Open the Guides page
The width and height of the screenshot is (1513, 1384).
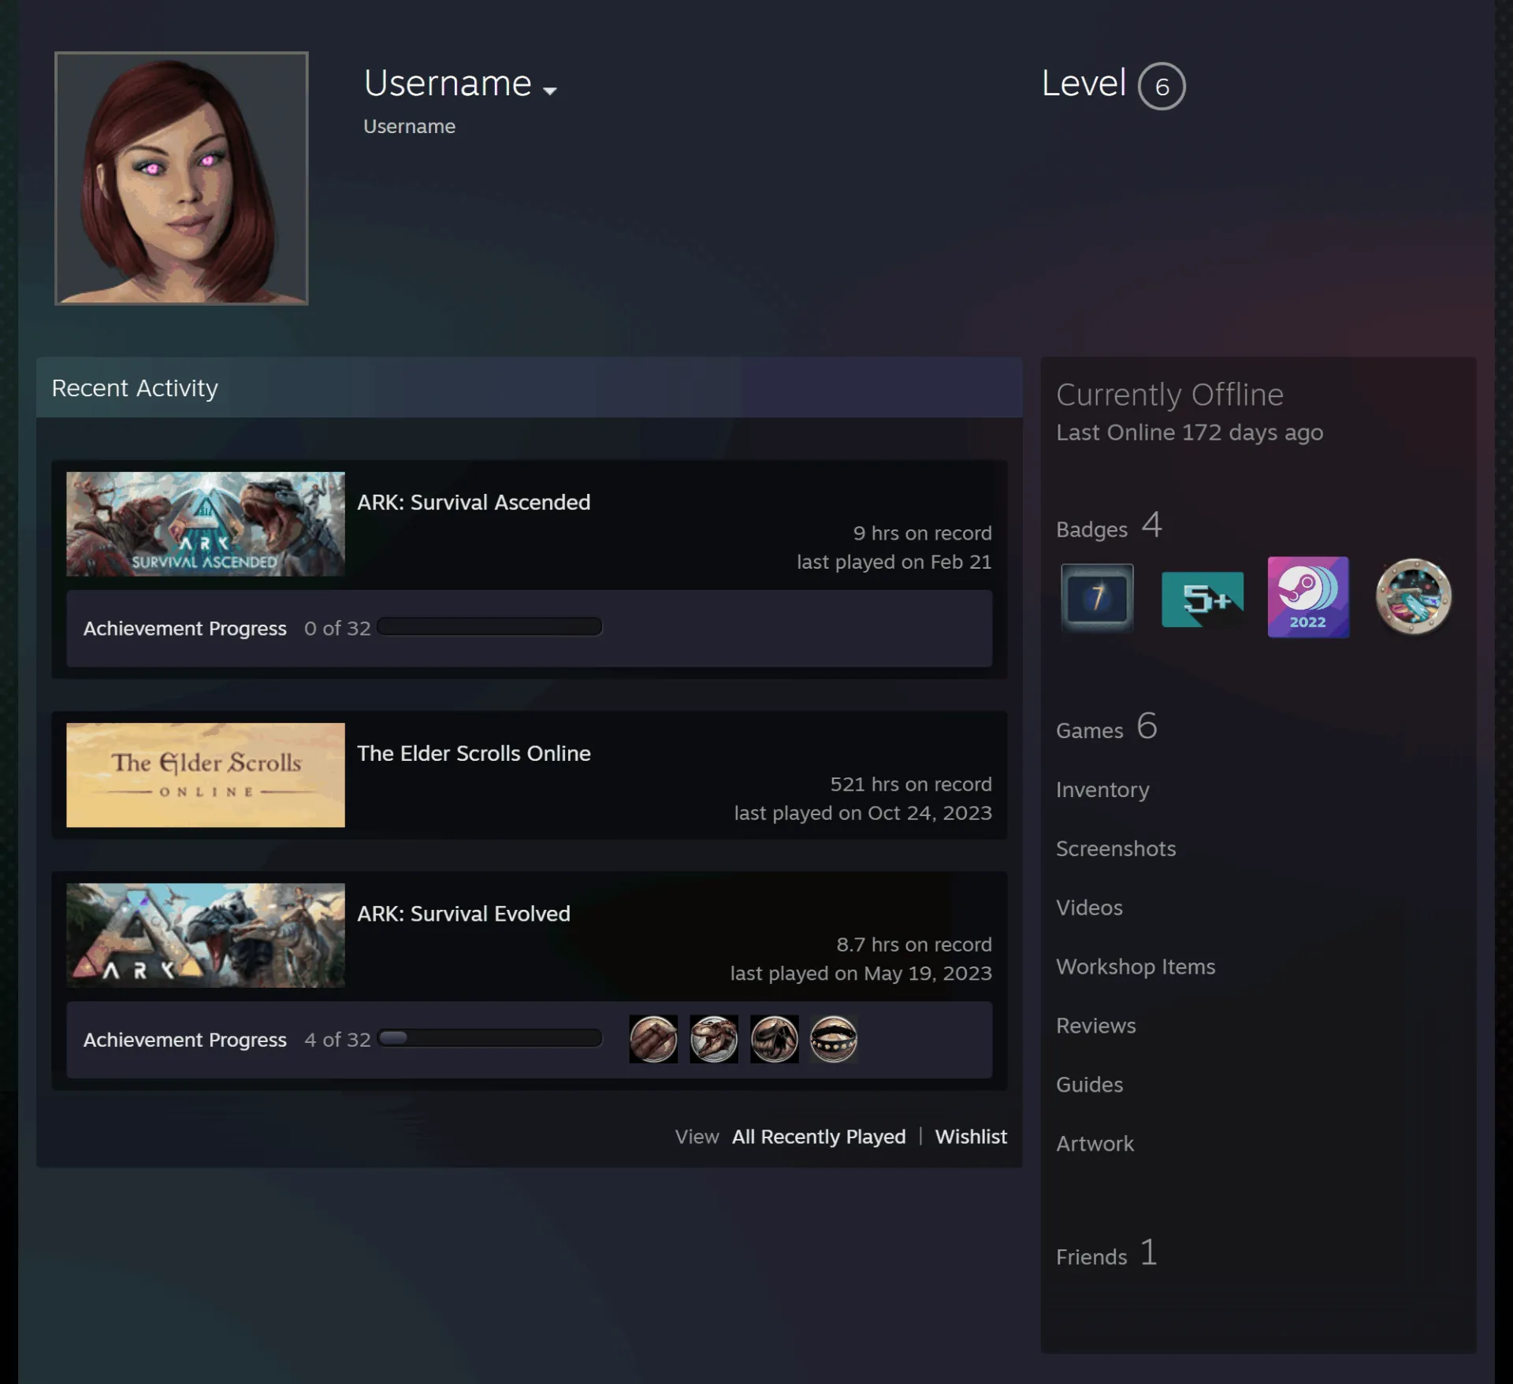(x=1089, y=1085)
